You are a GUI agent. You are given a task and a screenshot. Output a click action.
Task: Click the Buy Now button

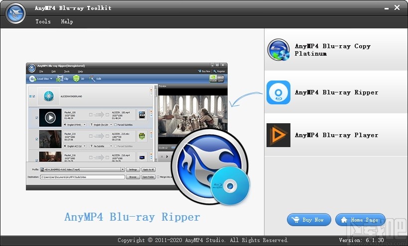pyautogui.click(x=309, y=220)
